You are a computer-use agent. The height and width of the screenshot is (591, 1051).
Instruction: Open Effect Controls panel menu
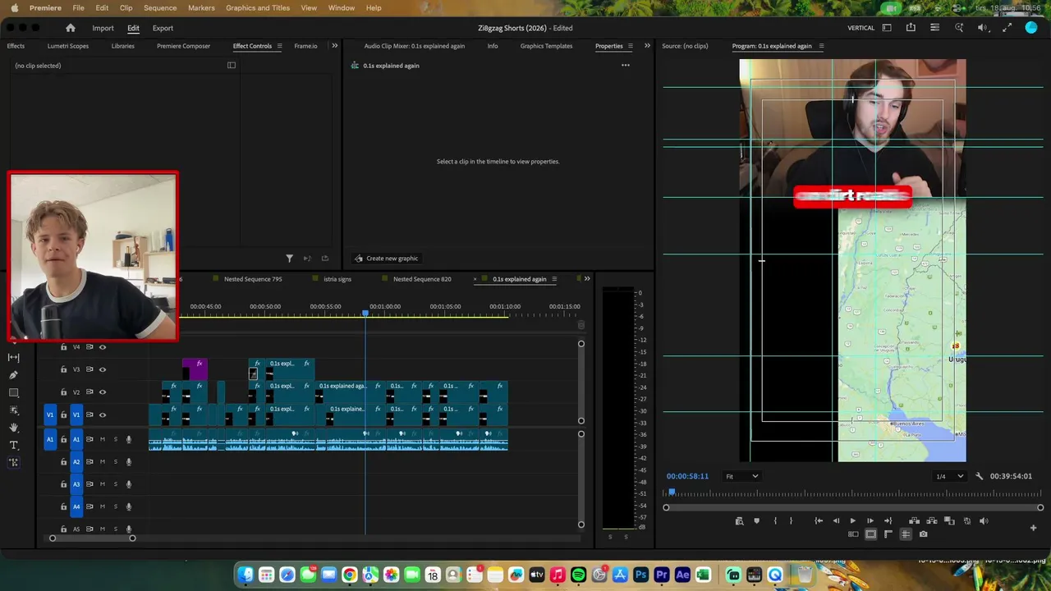pyautogui.click(x=279, y=46)
